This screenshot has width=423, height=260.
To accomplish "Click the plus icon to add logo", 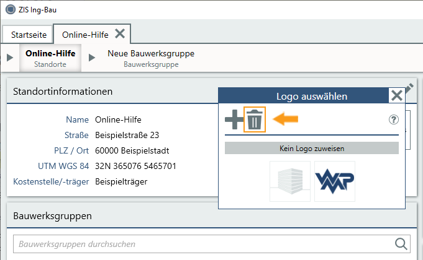I will (x=234, y=119).
